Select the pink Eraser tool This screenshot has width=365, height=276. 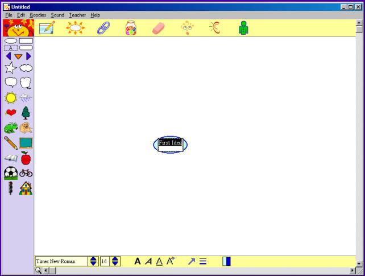[x=159, y=28]
